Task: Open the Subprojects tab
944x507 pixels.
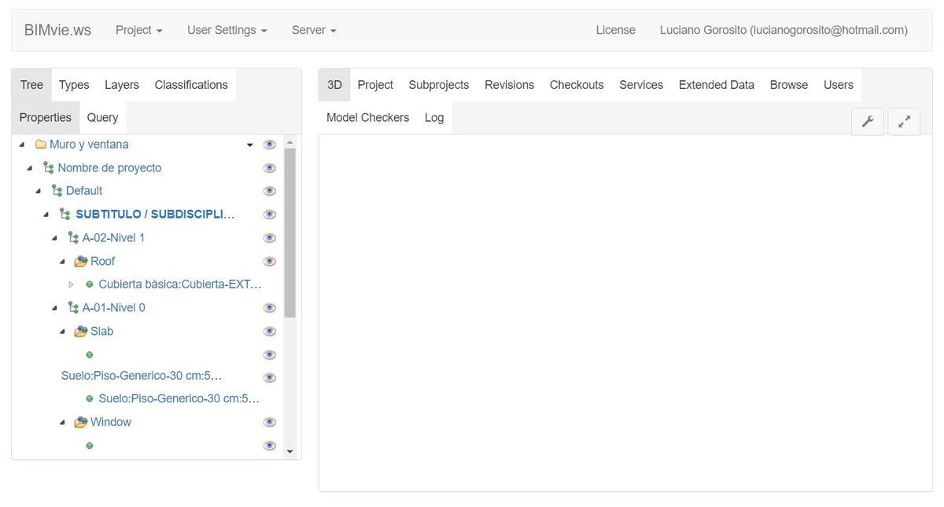Action: 439,85
